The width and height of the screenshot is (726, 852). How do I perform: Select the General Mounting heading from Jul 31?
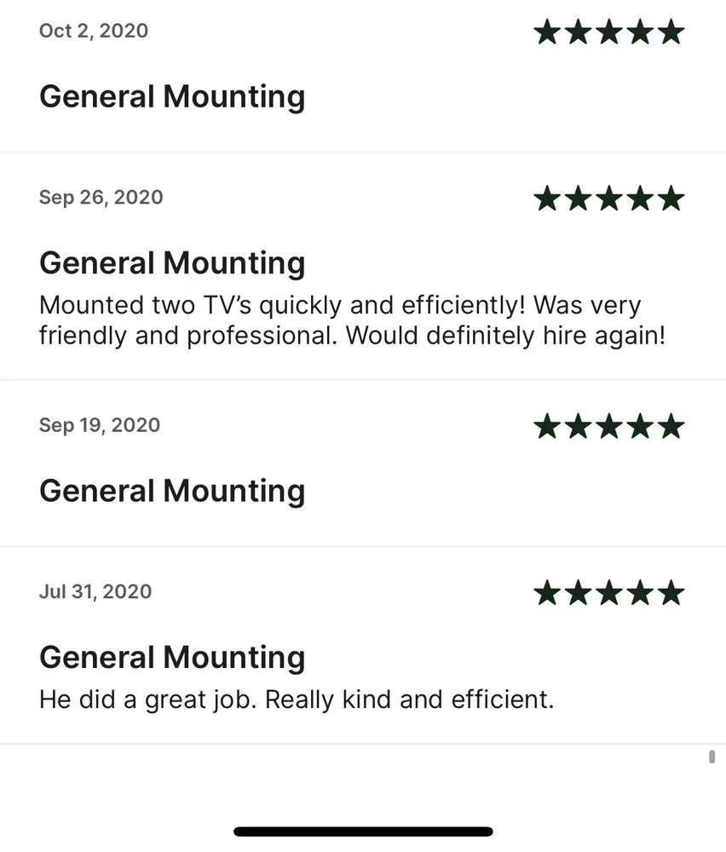(x=172, y=658)
